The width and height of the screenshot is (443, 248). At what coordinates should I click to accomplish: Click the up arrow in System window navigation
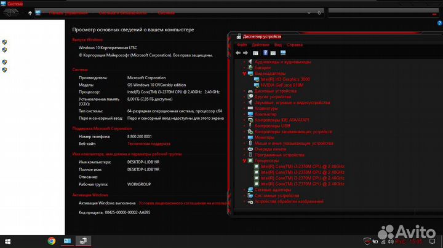pos(30,13)
